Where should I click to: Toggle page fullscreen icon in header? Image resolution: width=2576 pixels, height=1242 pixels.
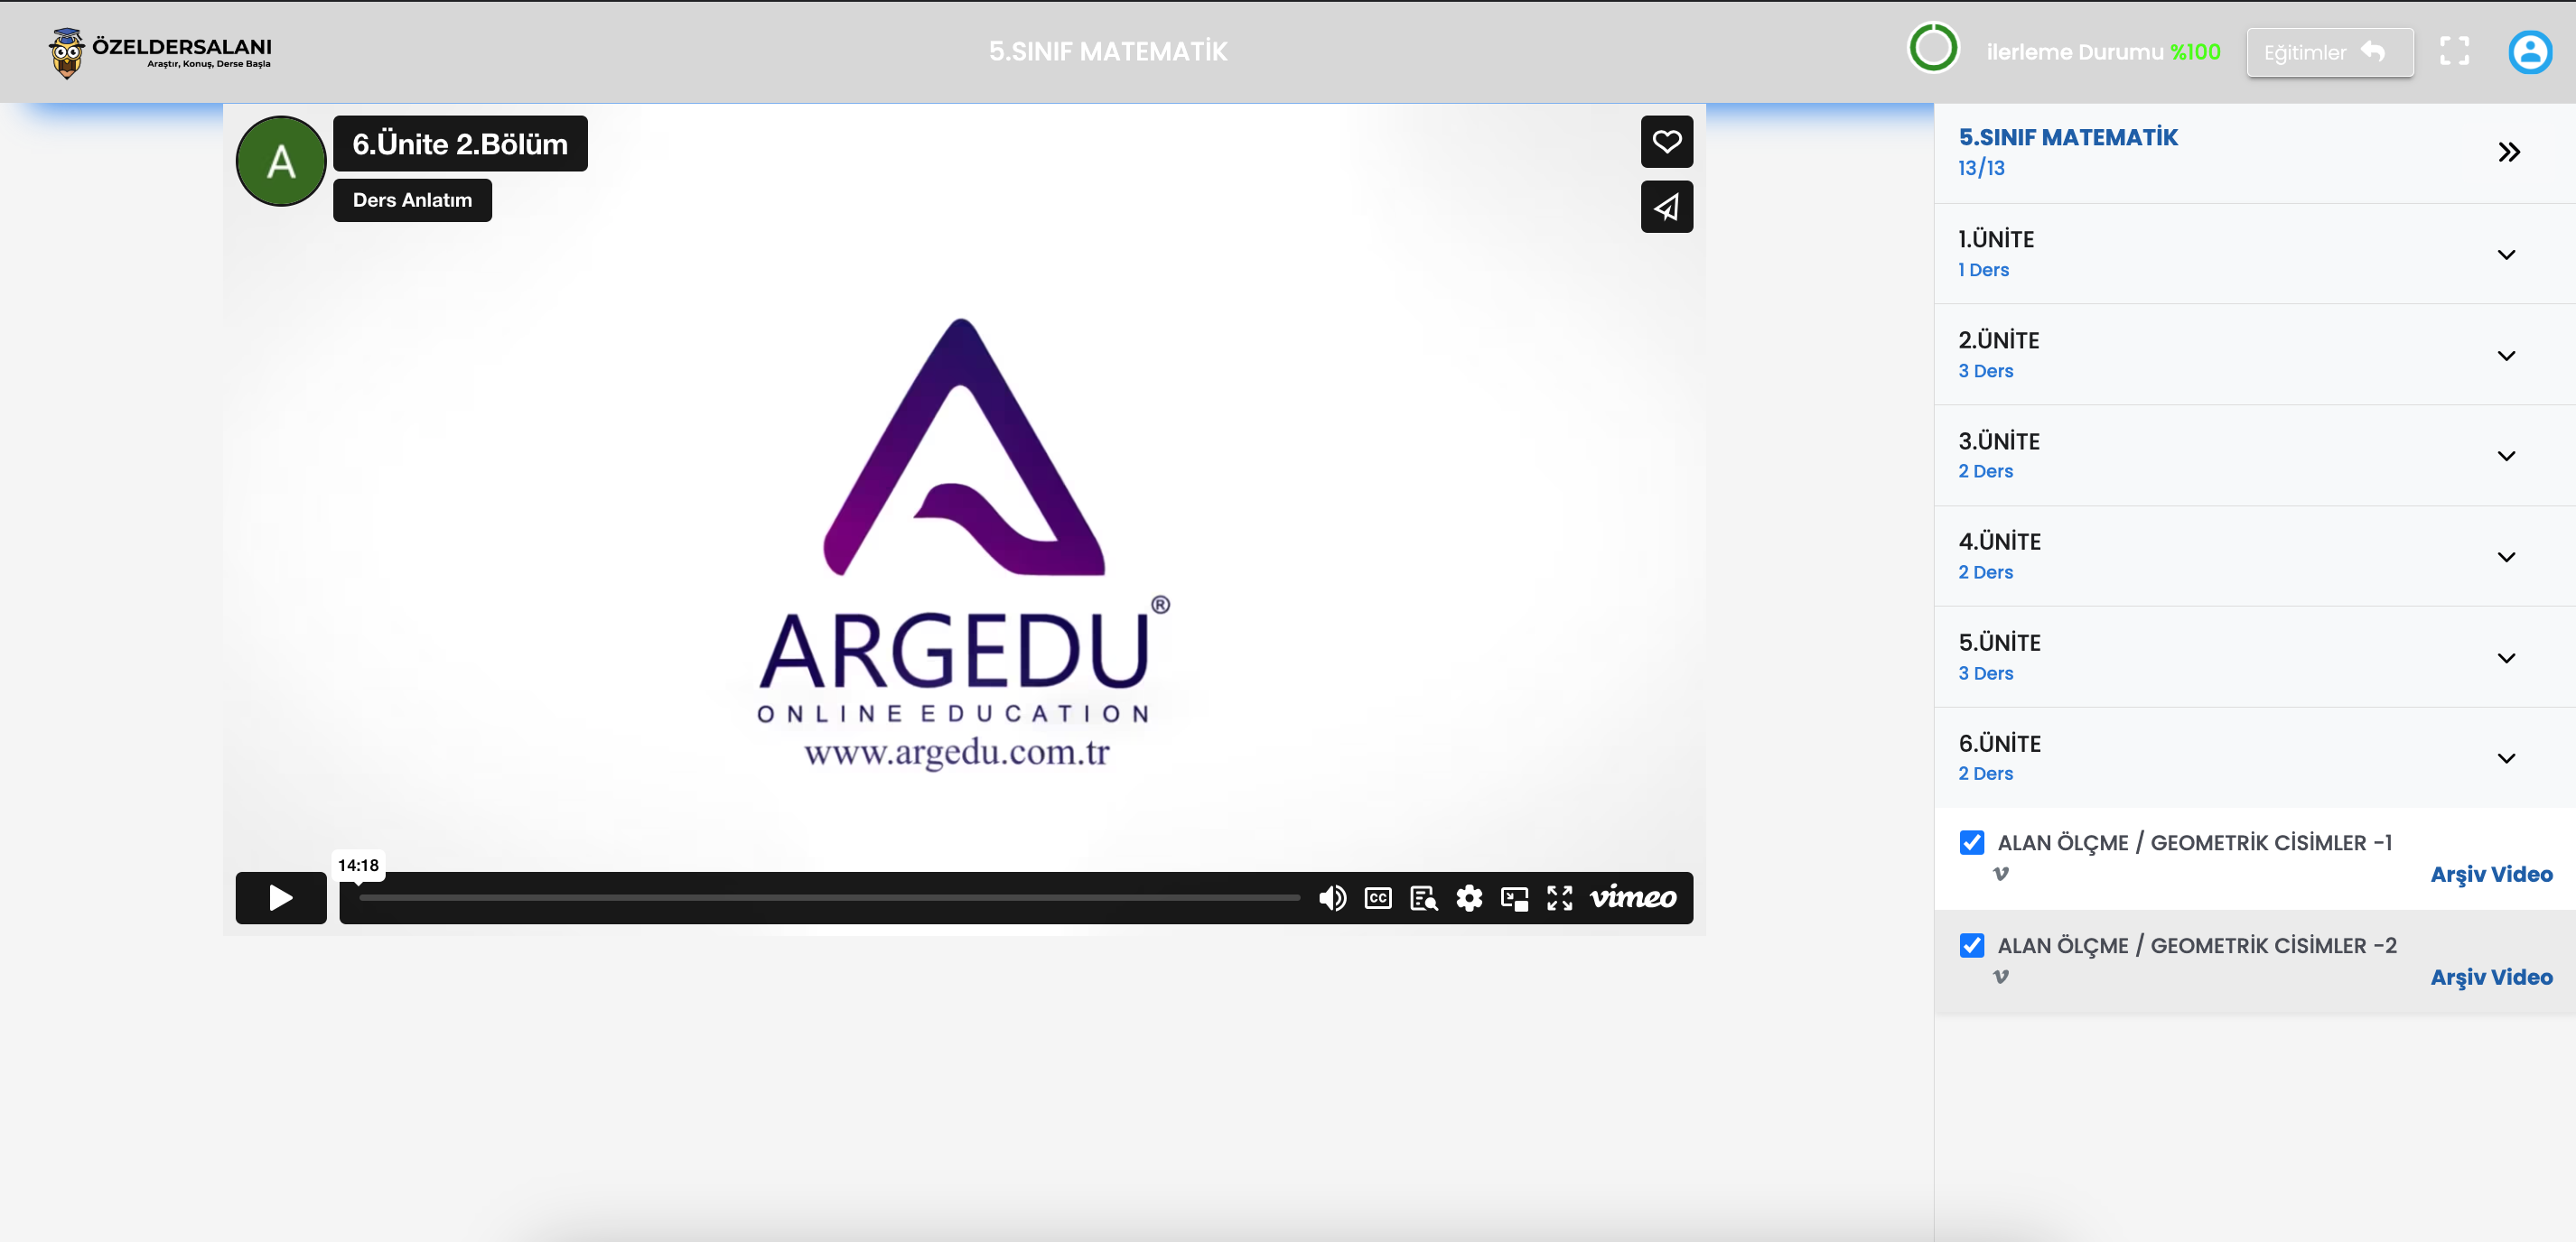click(x=2454, y=52)
